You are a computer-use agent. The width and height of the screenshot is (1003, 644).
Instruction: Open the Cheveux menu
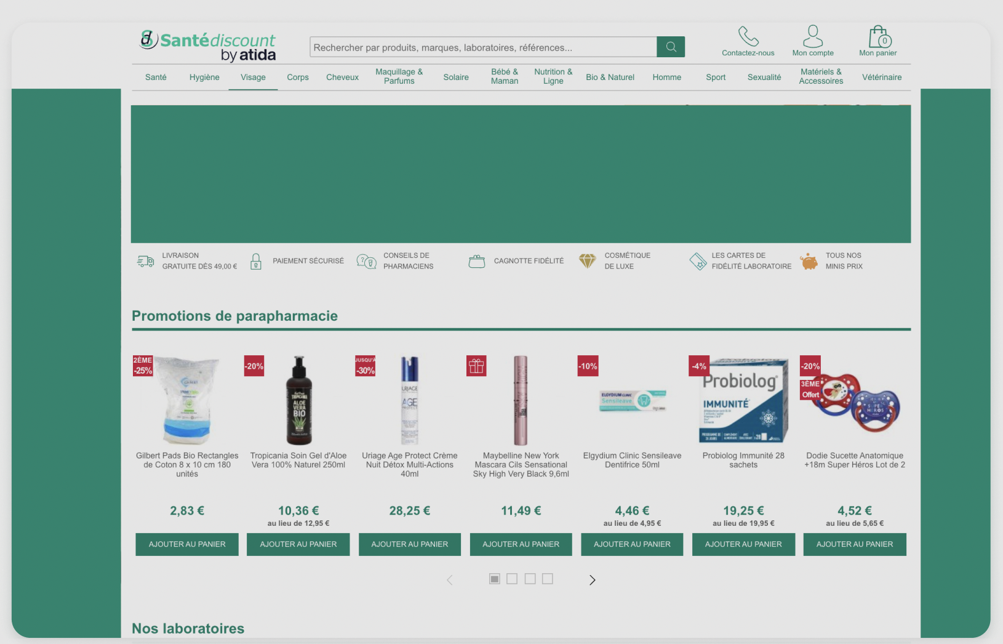coord(342,77)
